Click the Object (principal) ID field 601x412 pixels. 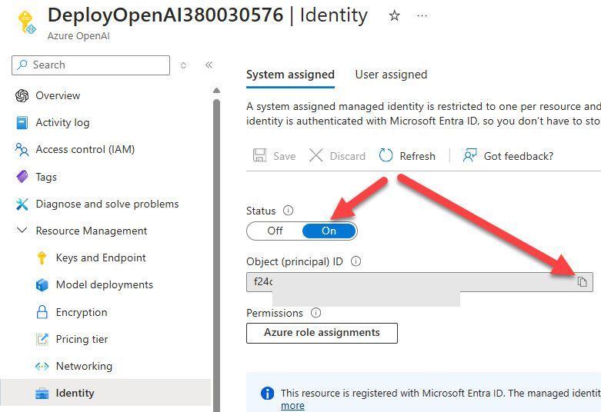click(419, 282)
